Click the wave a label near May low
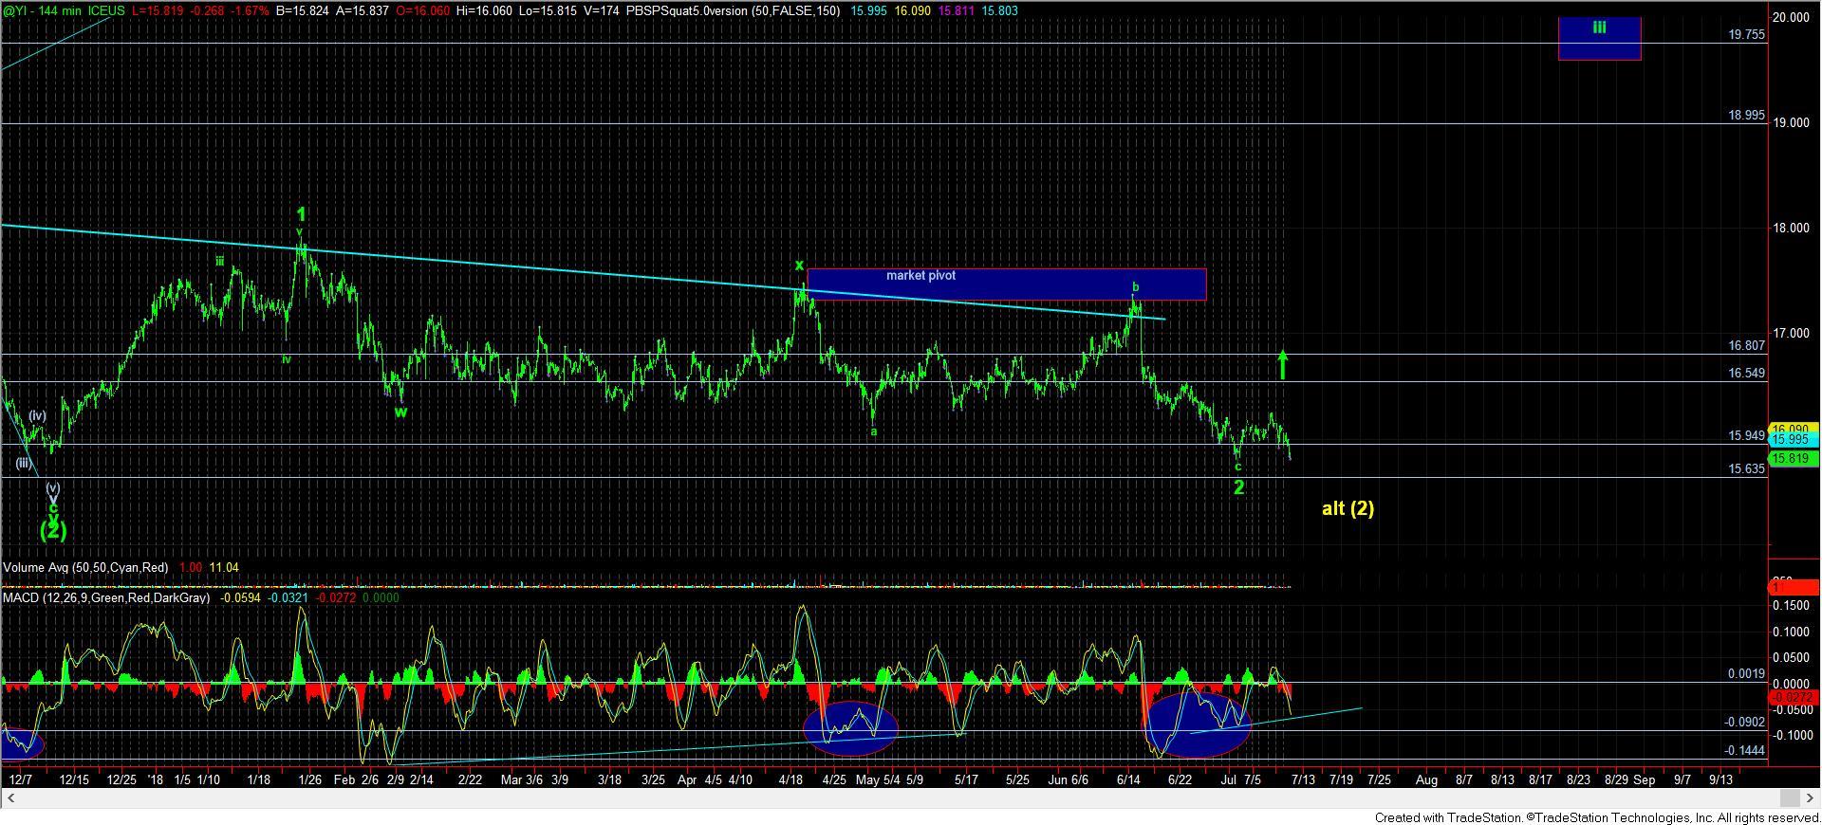The width and height of the screenshot is (1822, 825). click(874, 431)
